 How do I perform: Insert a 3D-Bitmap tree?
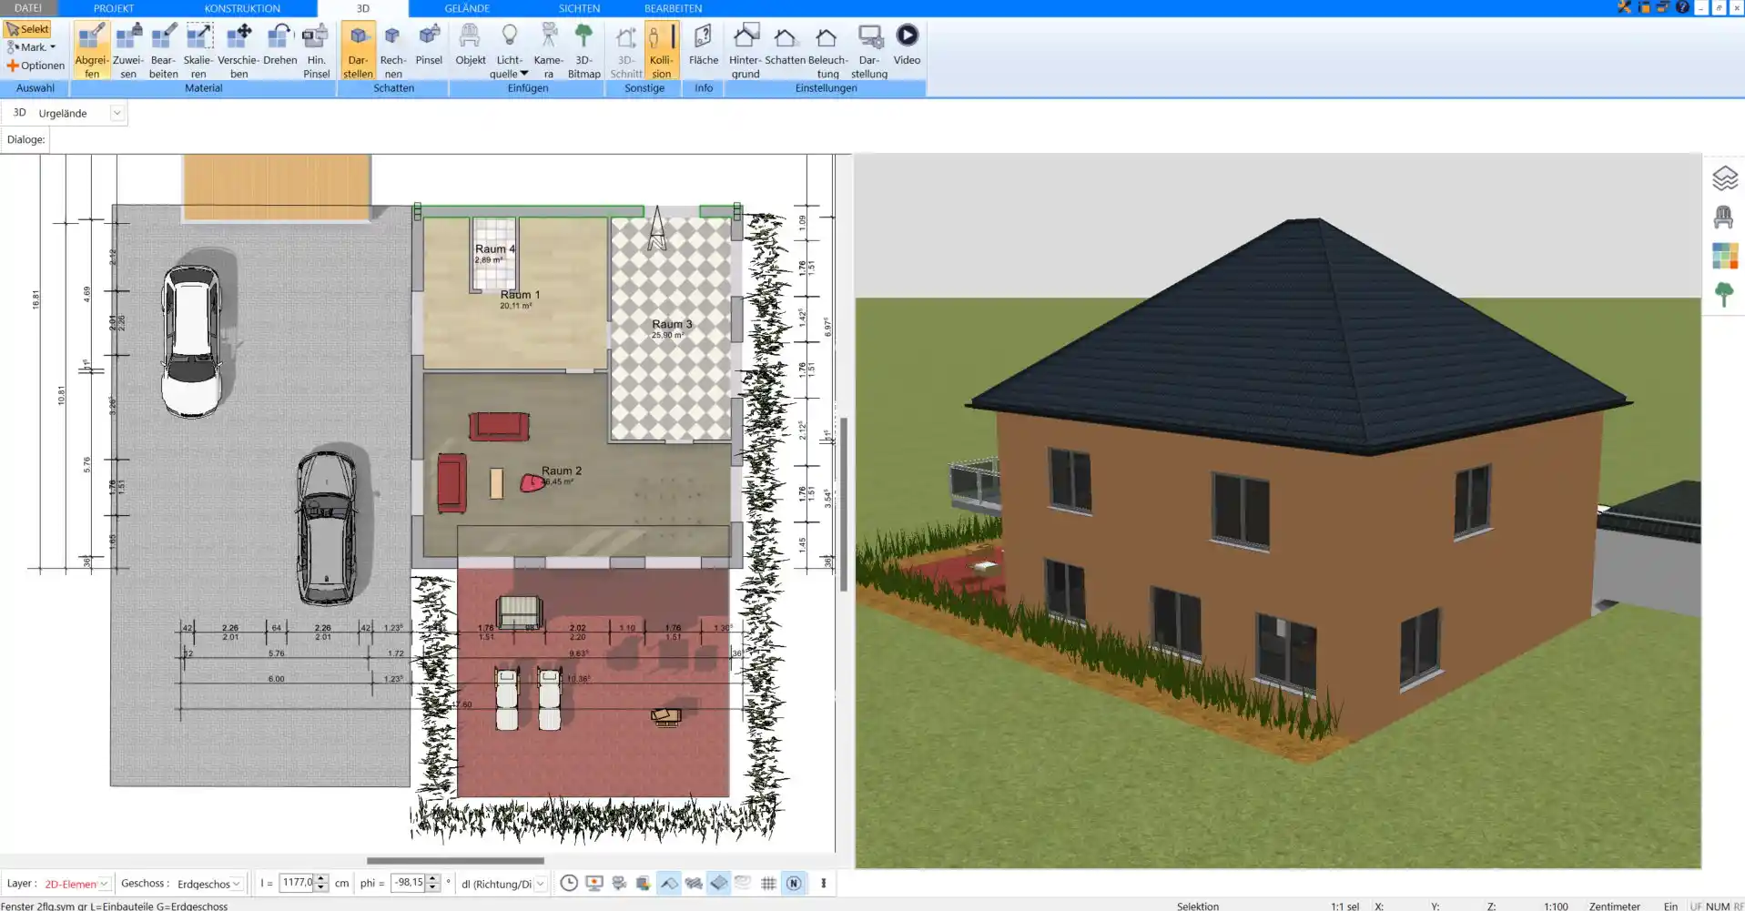click(x=583, y=51)
